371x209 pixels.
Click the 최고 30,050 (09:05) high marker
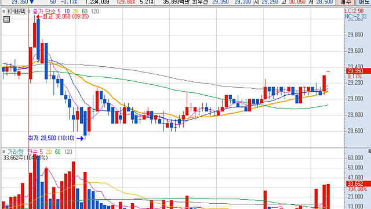click(63, 17)
